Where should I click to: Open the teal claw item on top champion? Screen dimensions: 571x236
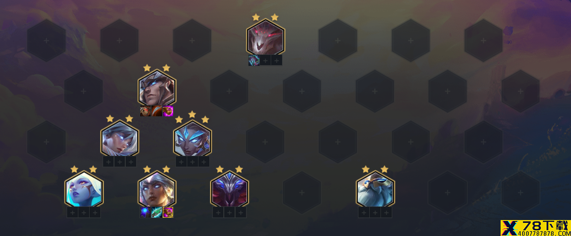pyautogui.click(x=254, y=61)
